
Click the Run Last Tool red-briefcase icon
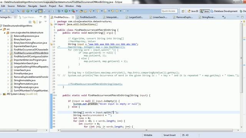pyautogui.click(x=73, y=11)
